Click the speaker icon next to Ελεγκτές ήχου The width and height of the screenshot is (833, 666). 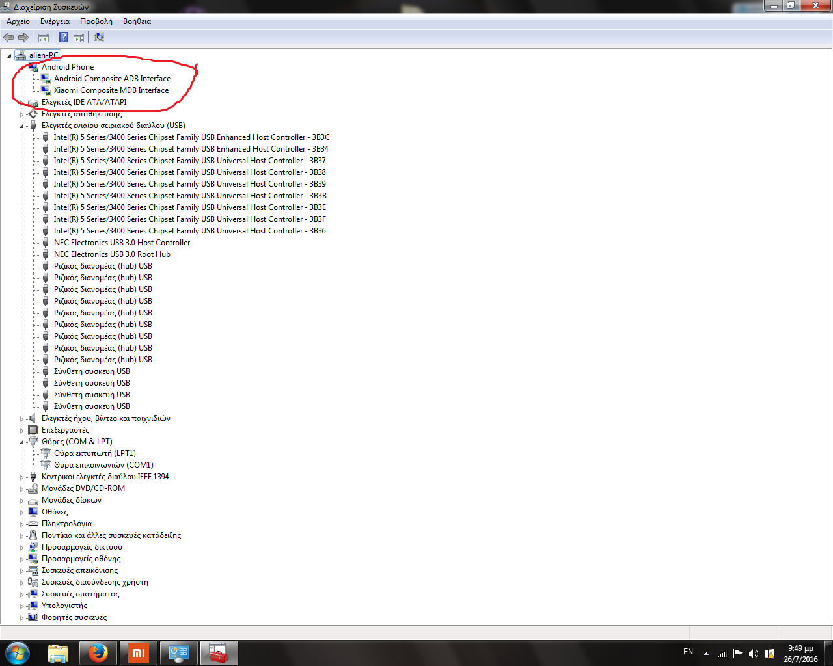[x=33, y=418]
